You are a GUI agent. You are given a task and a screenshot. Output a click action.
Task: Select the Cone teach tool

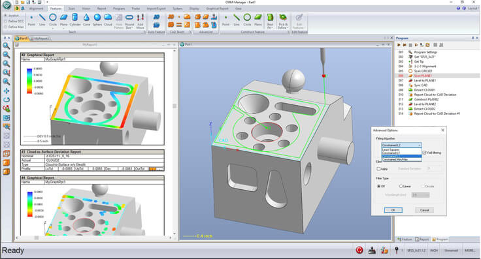tap(86, 20)
